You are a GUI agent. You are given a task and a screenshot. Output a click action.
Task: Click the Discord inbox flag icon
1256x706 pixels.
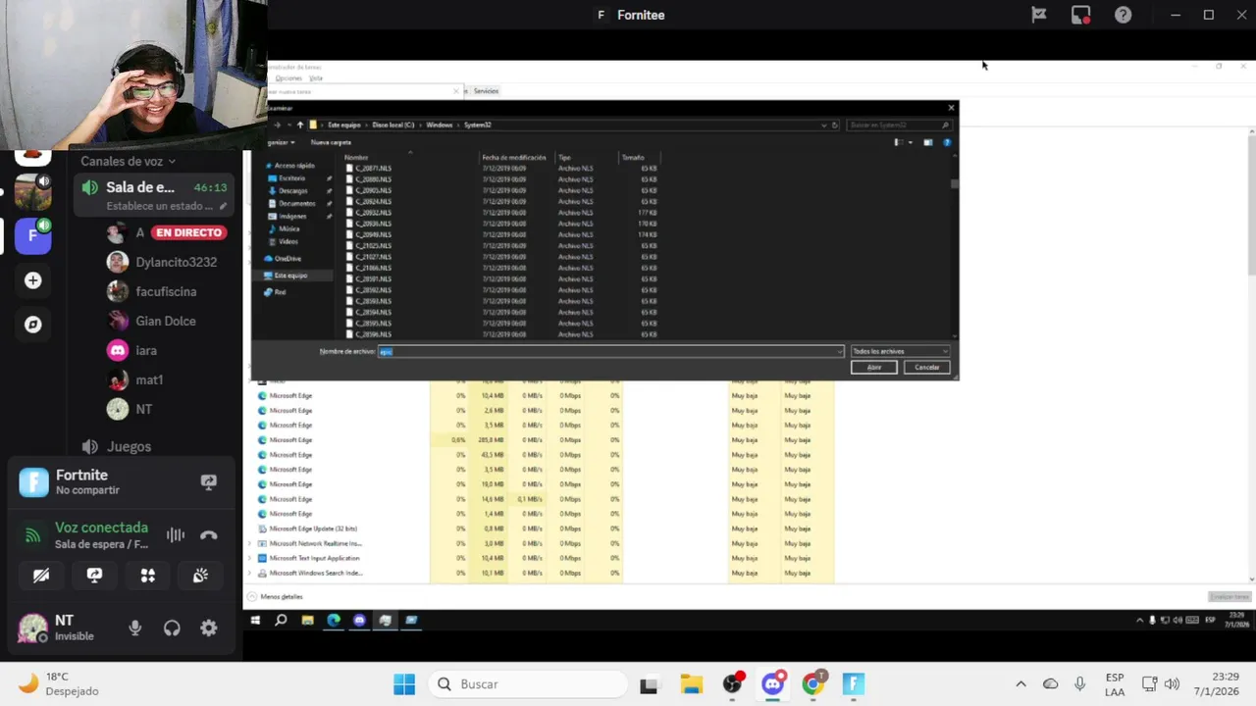point(1039,15)
